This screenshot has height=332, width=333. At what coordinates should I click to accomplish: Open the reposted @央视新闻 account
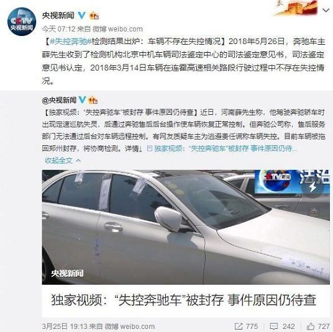(x=59, y=100)
